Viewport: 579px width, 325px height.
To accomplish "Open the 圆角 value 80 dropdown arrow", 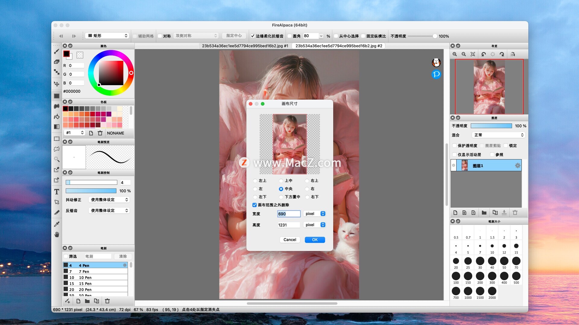I will [321, 36].
